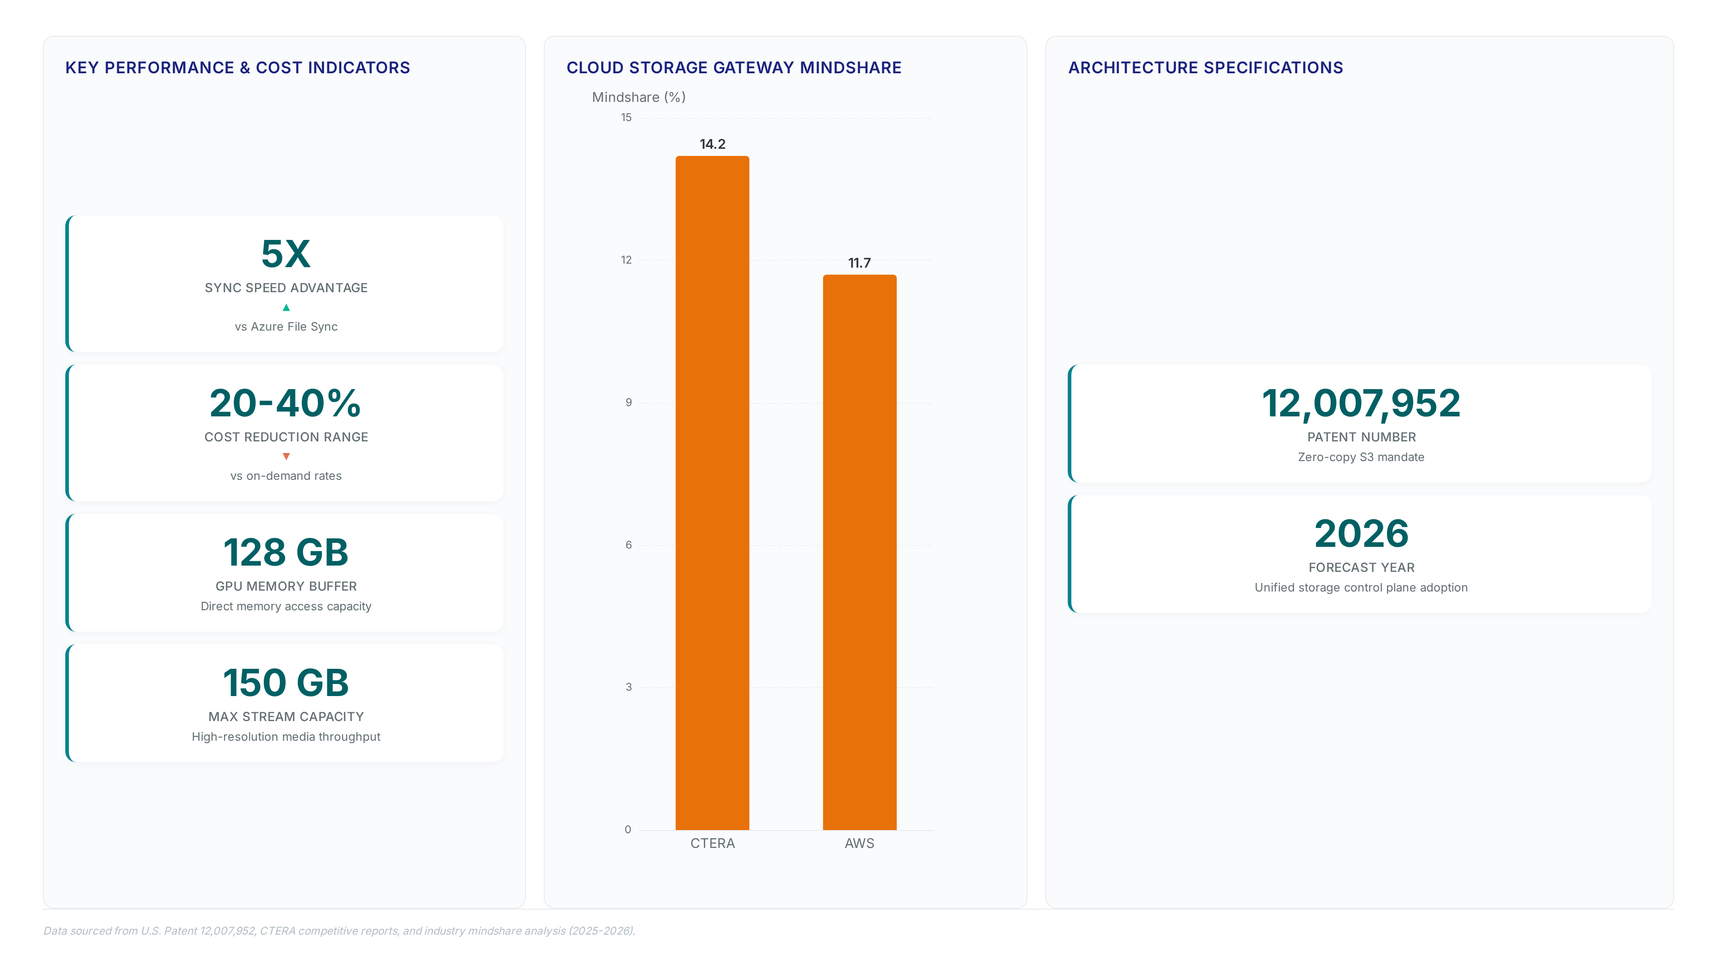Click the GPU MEMORY BUFFER label
1717x965 pixels.
click(286, 586)
